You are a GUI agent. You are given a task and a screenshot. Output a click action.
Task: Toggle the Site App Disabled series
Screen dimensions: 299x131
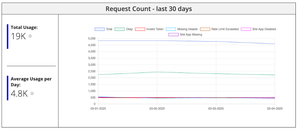(258, 29)
